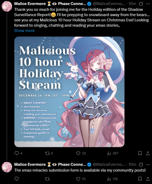Click the Grok icon on first tweet
This screenshot has height=184, width=152.
(x=141, y=4)
